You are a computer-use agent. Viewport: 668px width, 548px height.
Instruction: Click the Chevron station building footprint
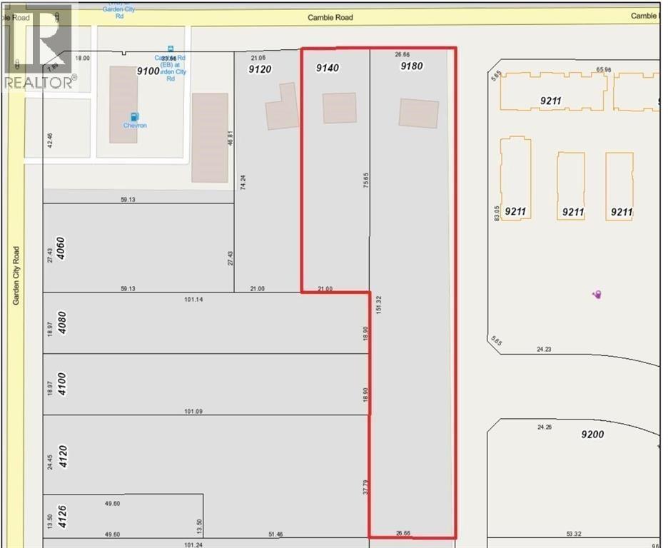pos(123,104)
